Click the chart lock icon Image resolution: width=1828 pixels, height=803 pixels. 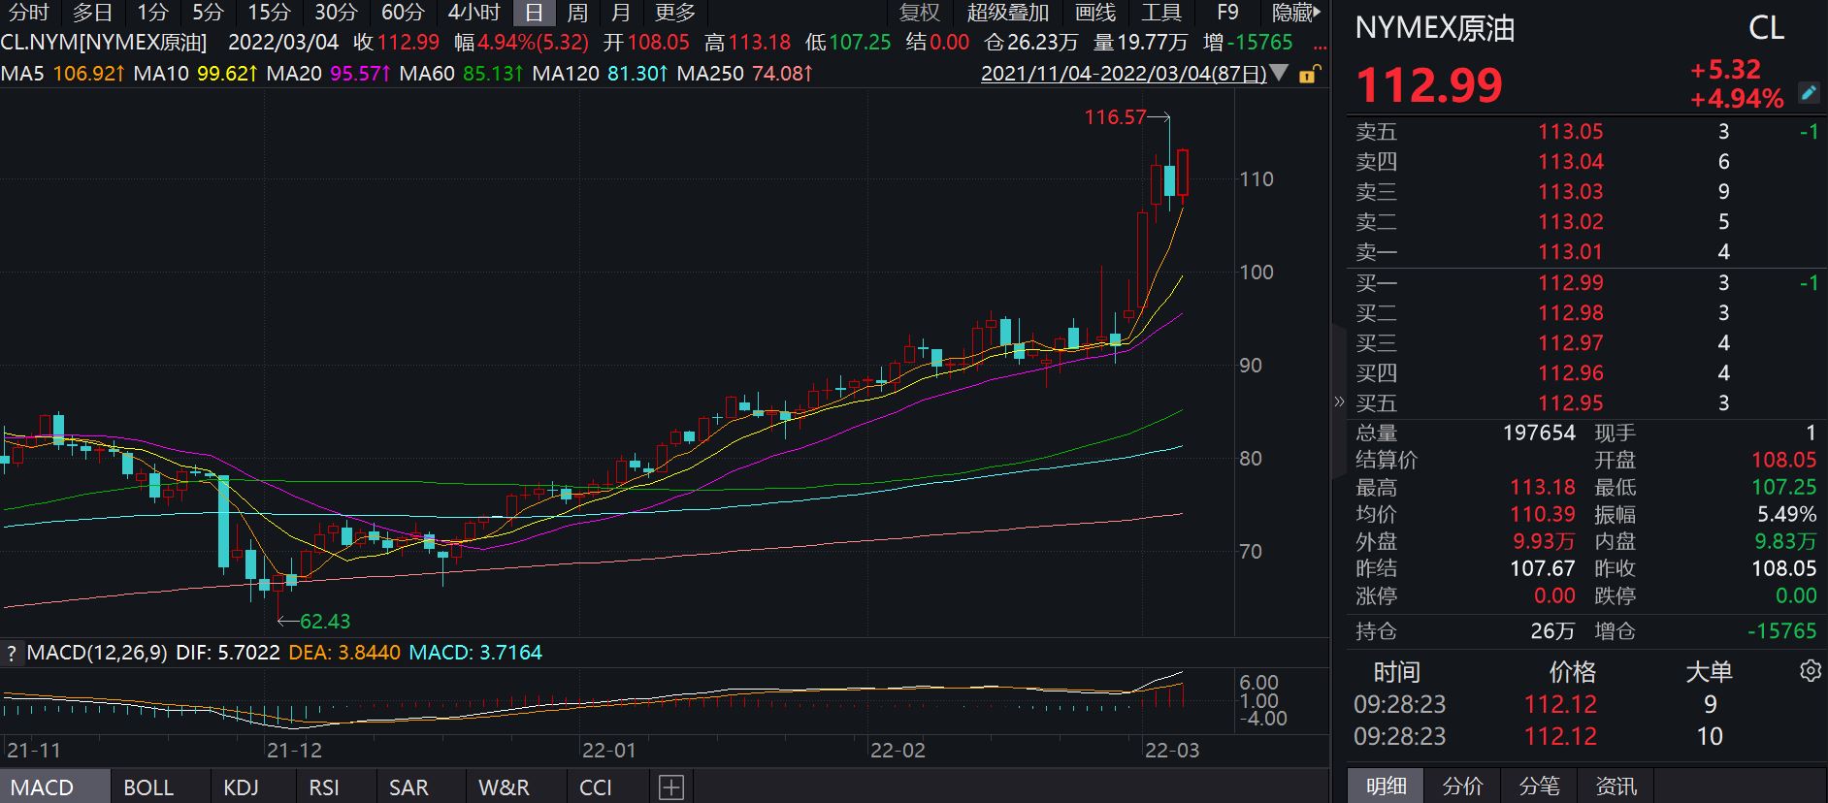pos(1309,74)
